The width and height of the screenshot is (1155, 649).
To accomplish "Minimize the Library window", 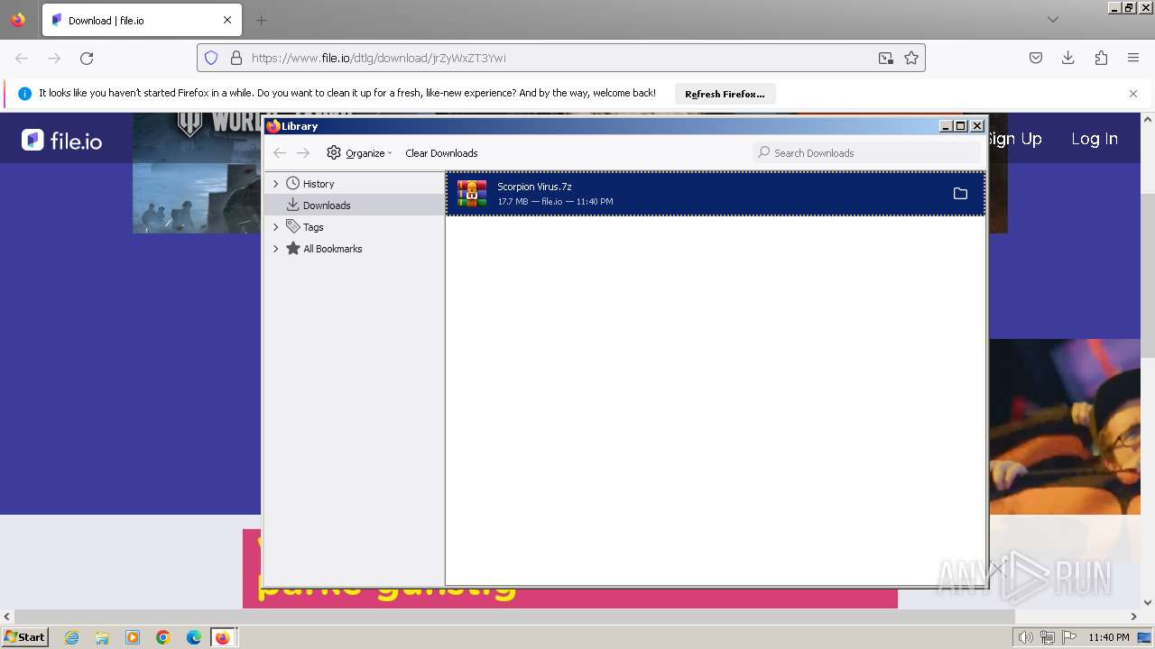I will pos(946,126).
